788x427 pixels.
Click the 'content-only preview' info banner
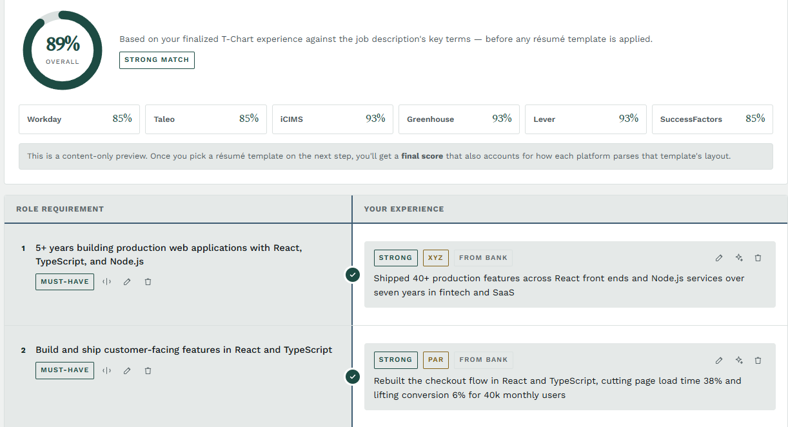point(396,156)
